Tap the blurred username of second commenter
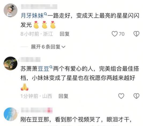Viewport: 143px width, 126px height. pos(29,60)
